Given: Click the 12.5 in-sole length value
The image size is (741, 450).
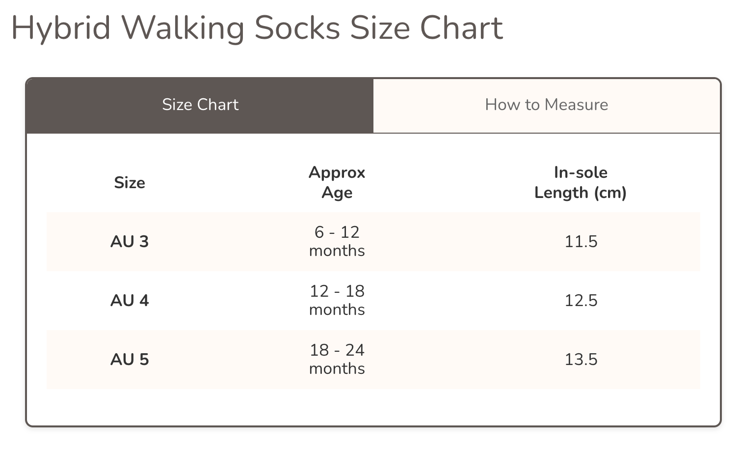Looking at the screenshot, I should click(x=581, y=301).
